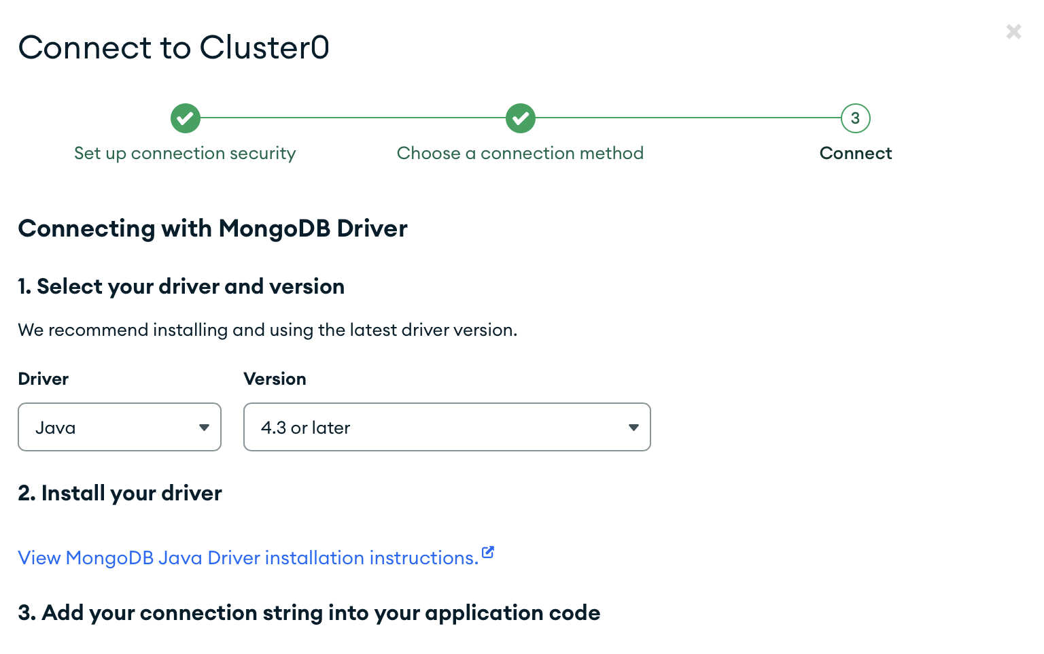Click the Version field label

point(275,379)
